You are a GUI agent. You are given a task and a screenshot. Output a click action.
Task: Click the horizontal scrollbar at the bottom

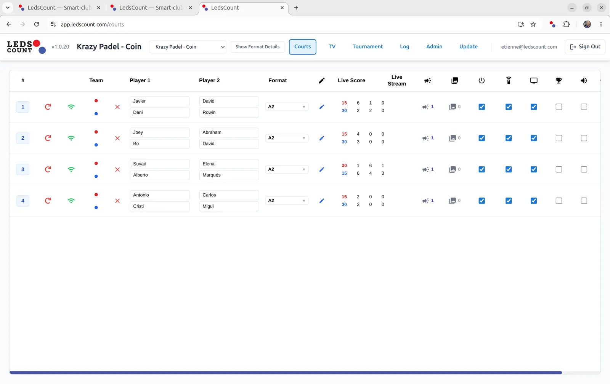(x=286, y=373)
